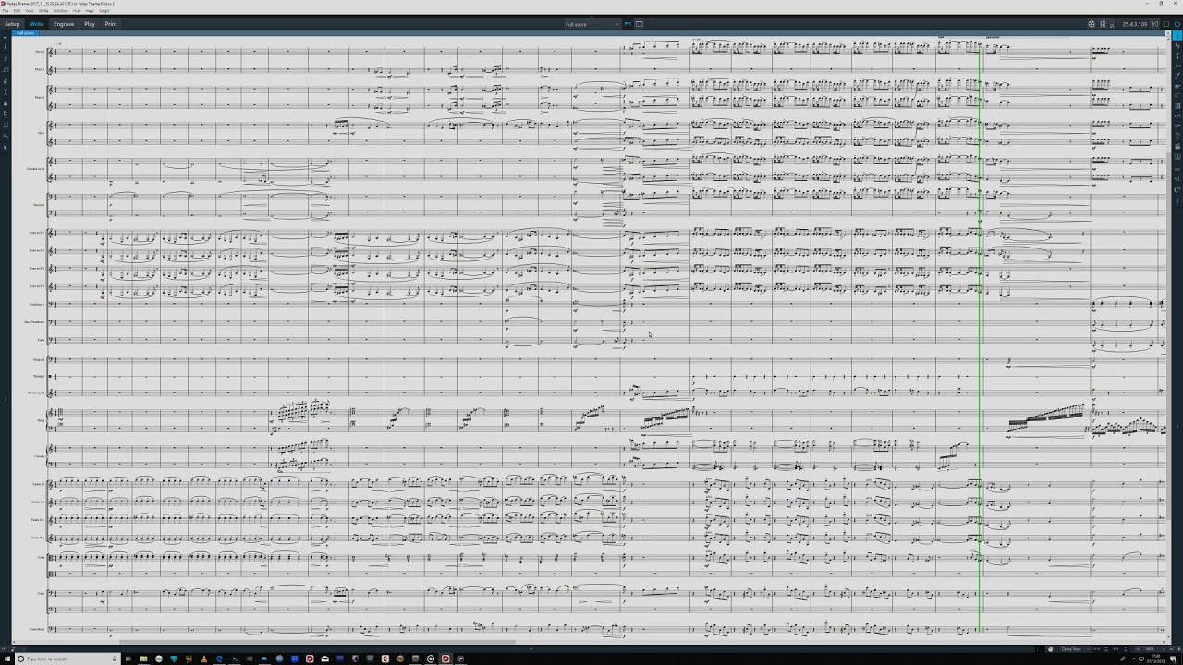Click the Type here to search box
Screen dimensions: 1183x665
pos(67,659)
